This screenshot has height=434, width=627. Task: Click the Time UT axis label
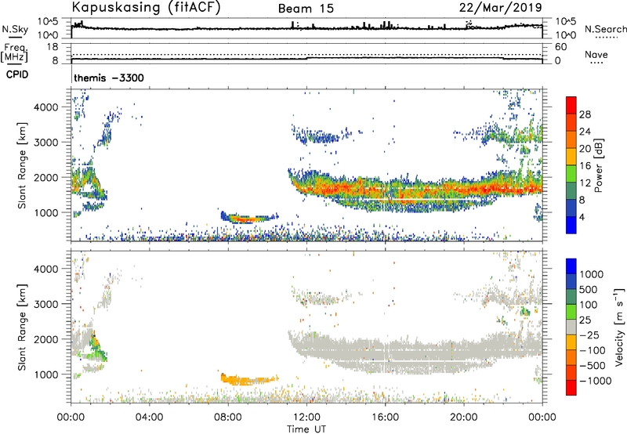coord(306,429)
